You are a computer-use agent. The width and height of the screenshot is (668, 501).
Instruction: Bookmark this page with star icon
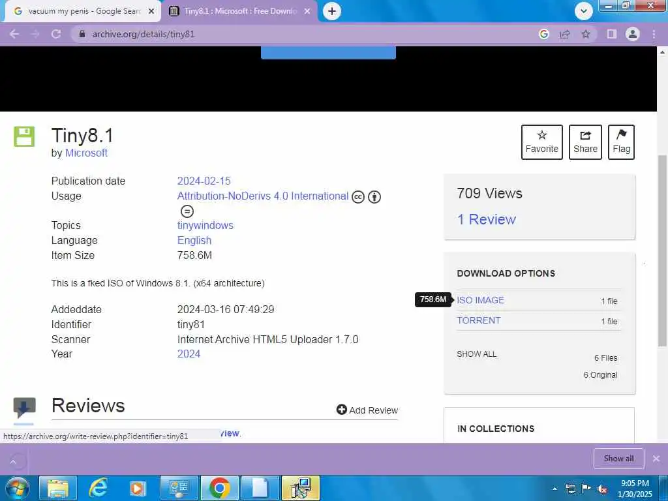586,34
